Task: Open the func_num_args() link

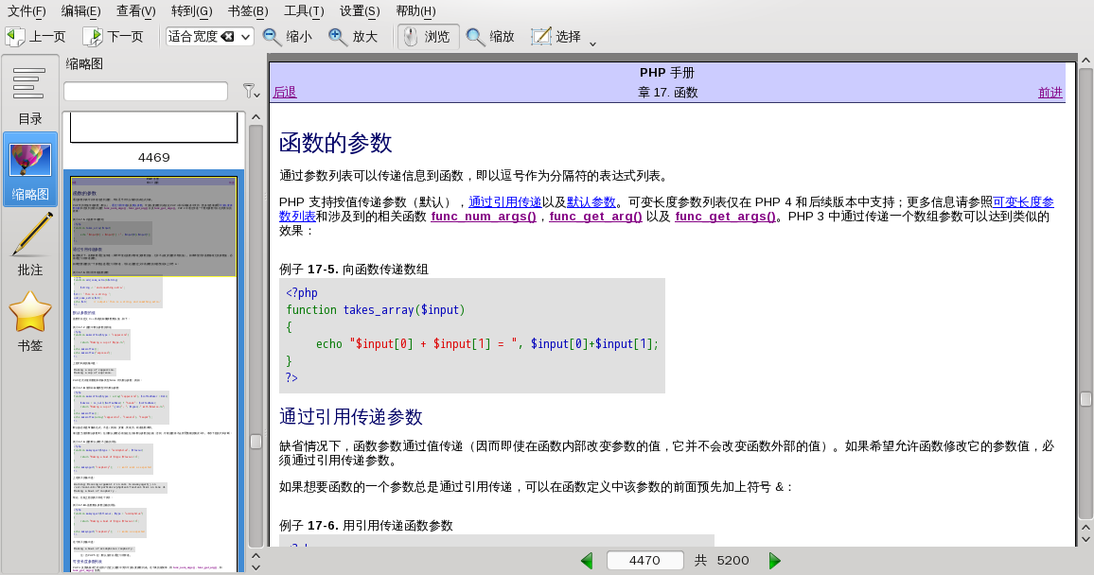Action: coord(484,217)
